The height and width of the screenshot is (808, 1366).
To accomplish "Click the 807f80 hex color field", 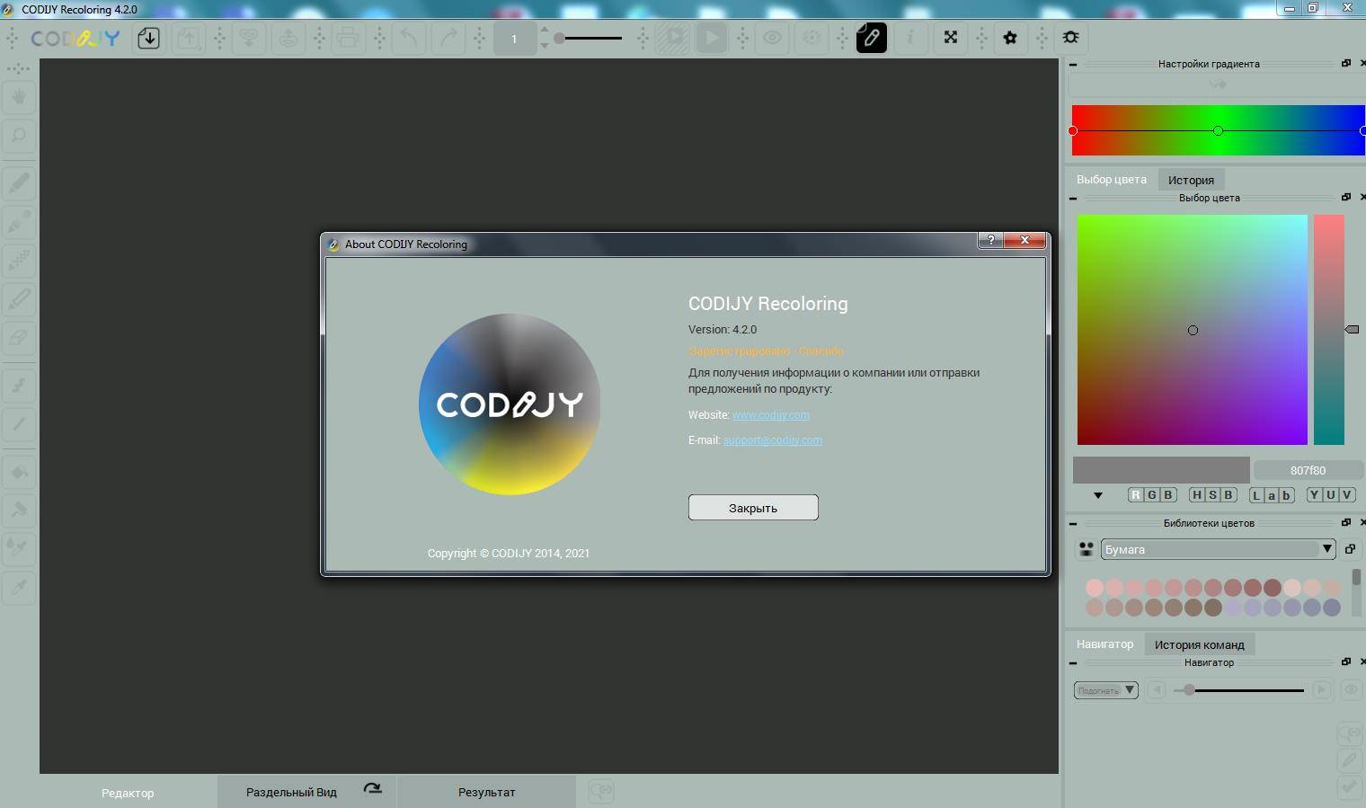I will tap(1308, 470).
